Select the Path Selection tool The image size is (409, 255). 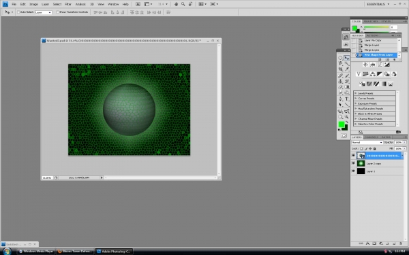click(340, 105)
